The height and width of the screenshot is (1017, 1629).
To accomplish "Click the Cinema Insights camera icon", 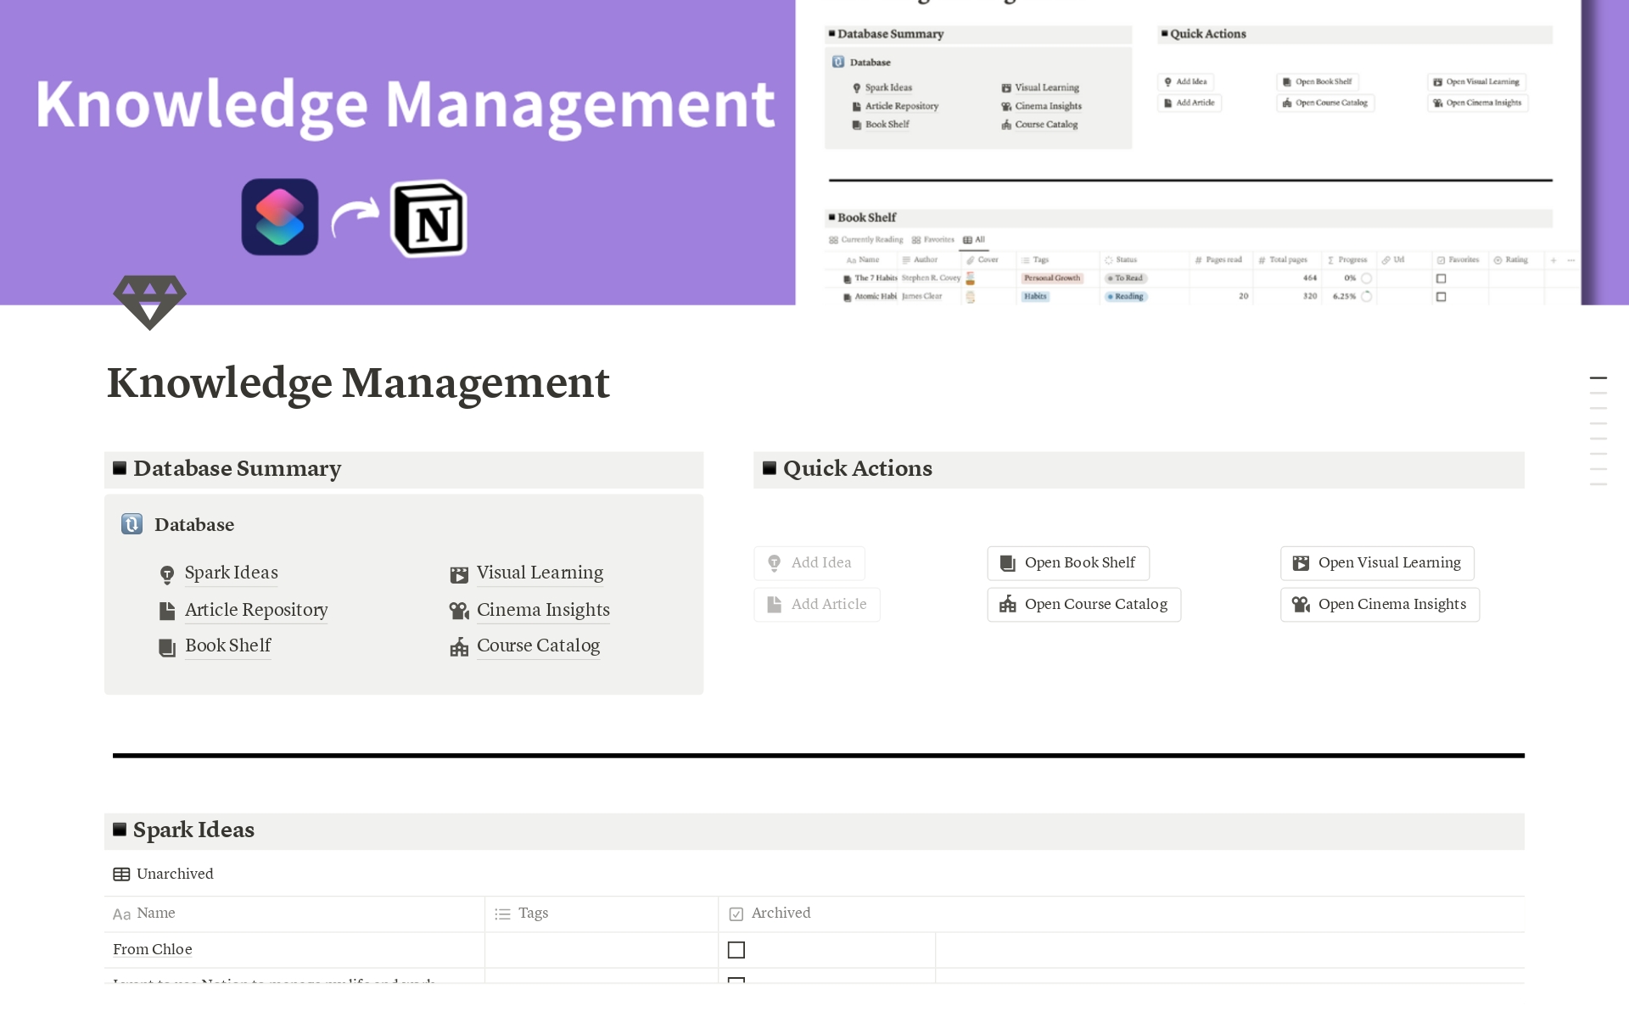I will [x=459, y=611].
